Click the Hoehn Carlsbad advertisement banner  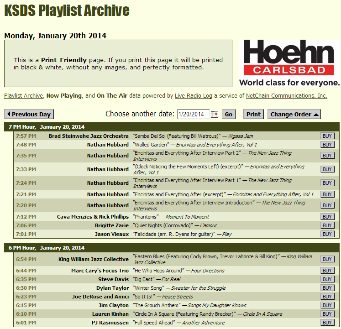pyautogui.click(x=289, y=63)
